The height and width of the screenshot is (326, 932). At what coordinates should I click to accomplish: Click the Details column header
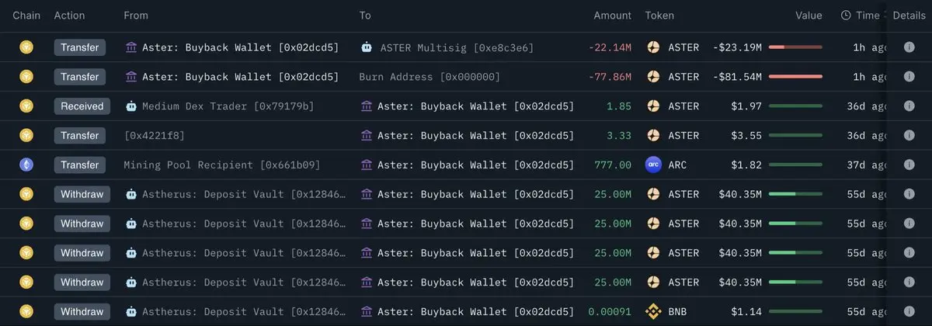(x=909, y=16)
